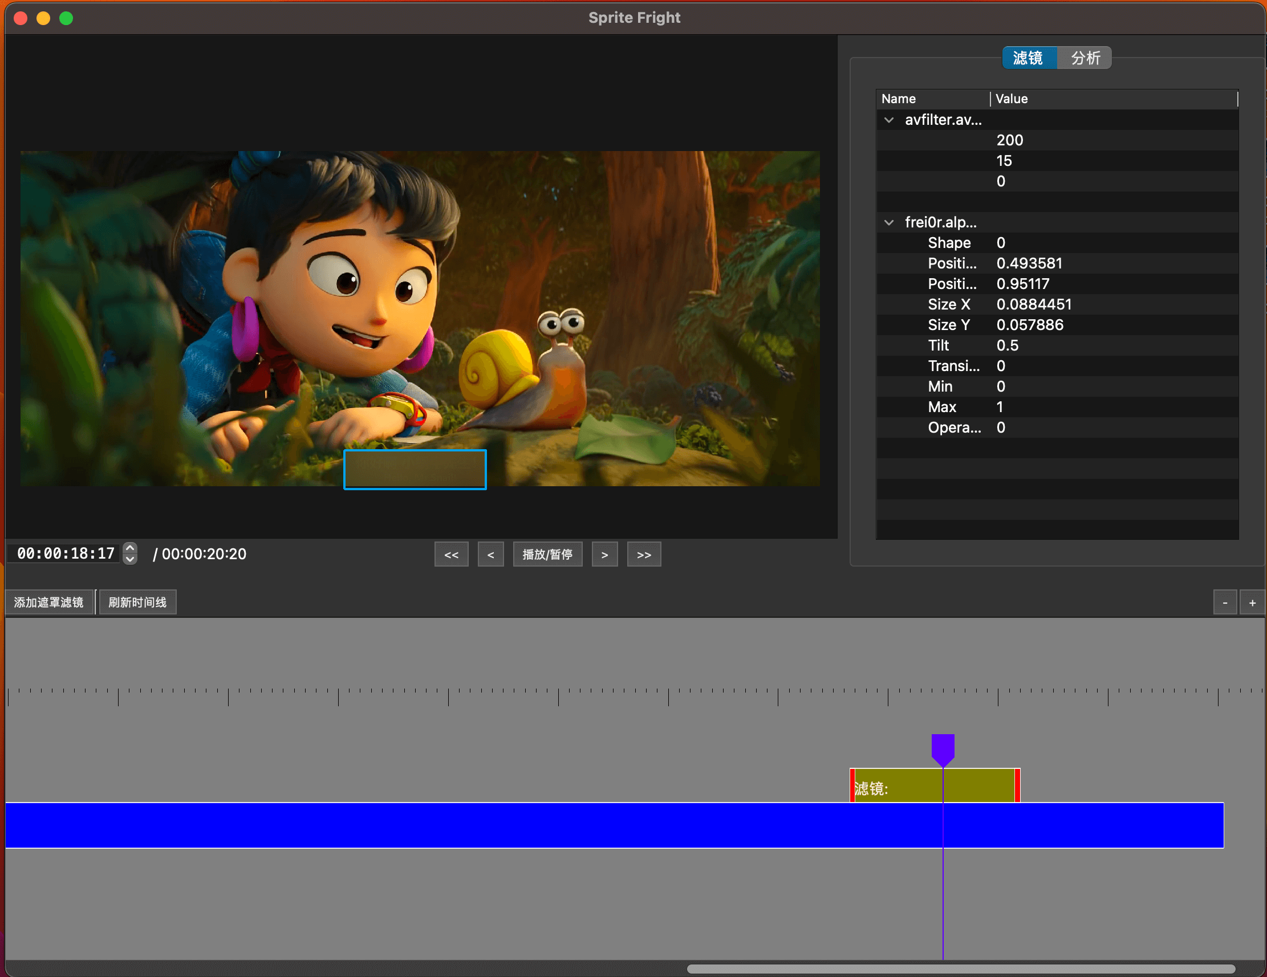Viewport: 1267px width, 977px height.
Task: Click the Size X value 0.0884451
Action: [1034, 304]
